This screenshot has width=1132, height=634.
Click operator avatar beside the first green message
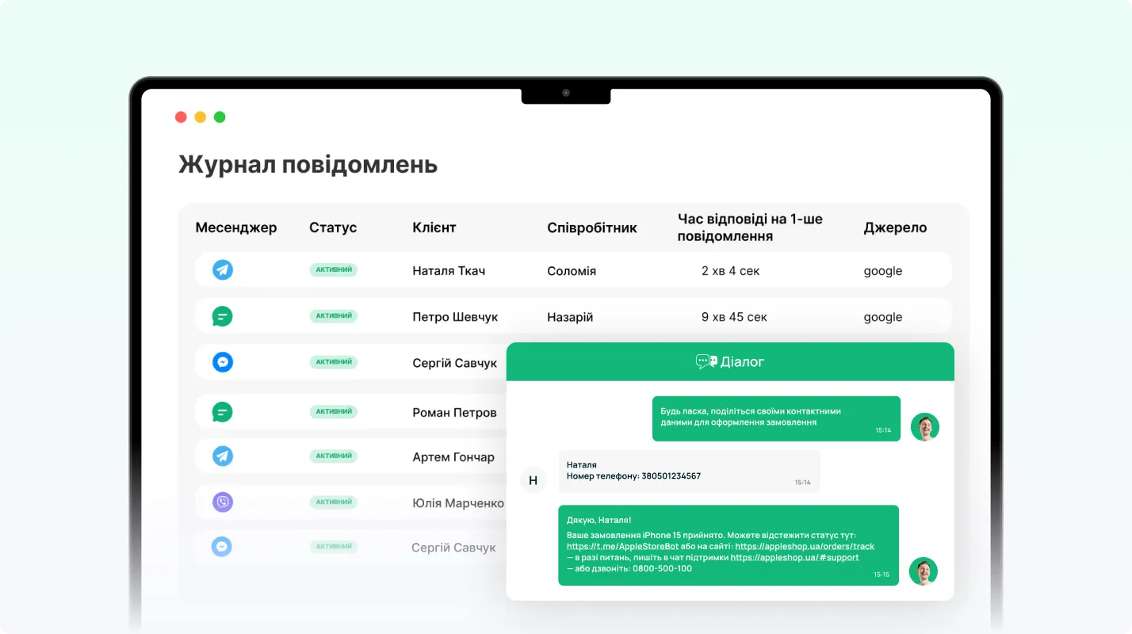(x=924, y=427)
